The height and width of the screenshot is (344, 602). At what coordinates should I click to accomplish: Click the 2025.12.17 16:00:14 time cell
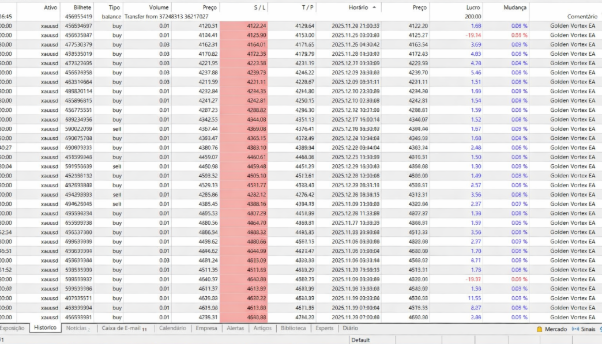pyautogui.click(x=356, y=119)
